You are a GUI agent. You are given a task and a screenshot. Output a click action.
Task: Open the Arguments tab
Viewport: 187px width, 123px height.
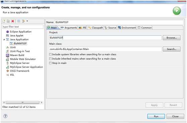(x=69, y=28)
